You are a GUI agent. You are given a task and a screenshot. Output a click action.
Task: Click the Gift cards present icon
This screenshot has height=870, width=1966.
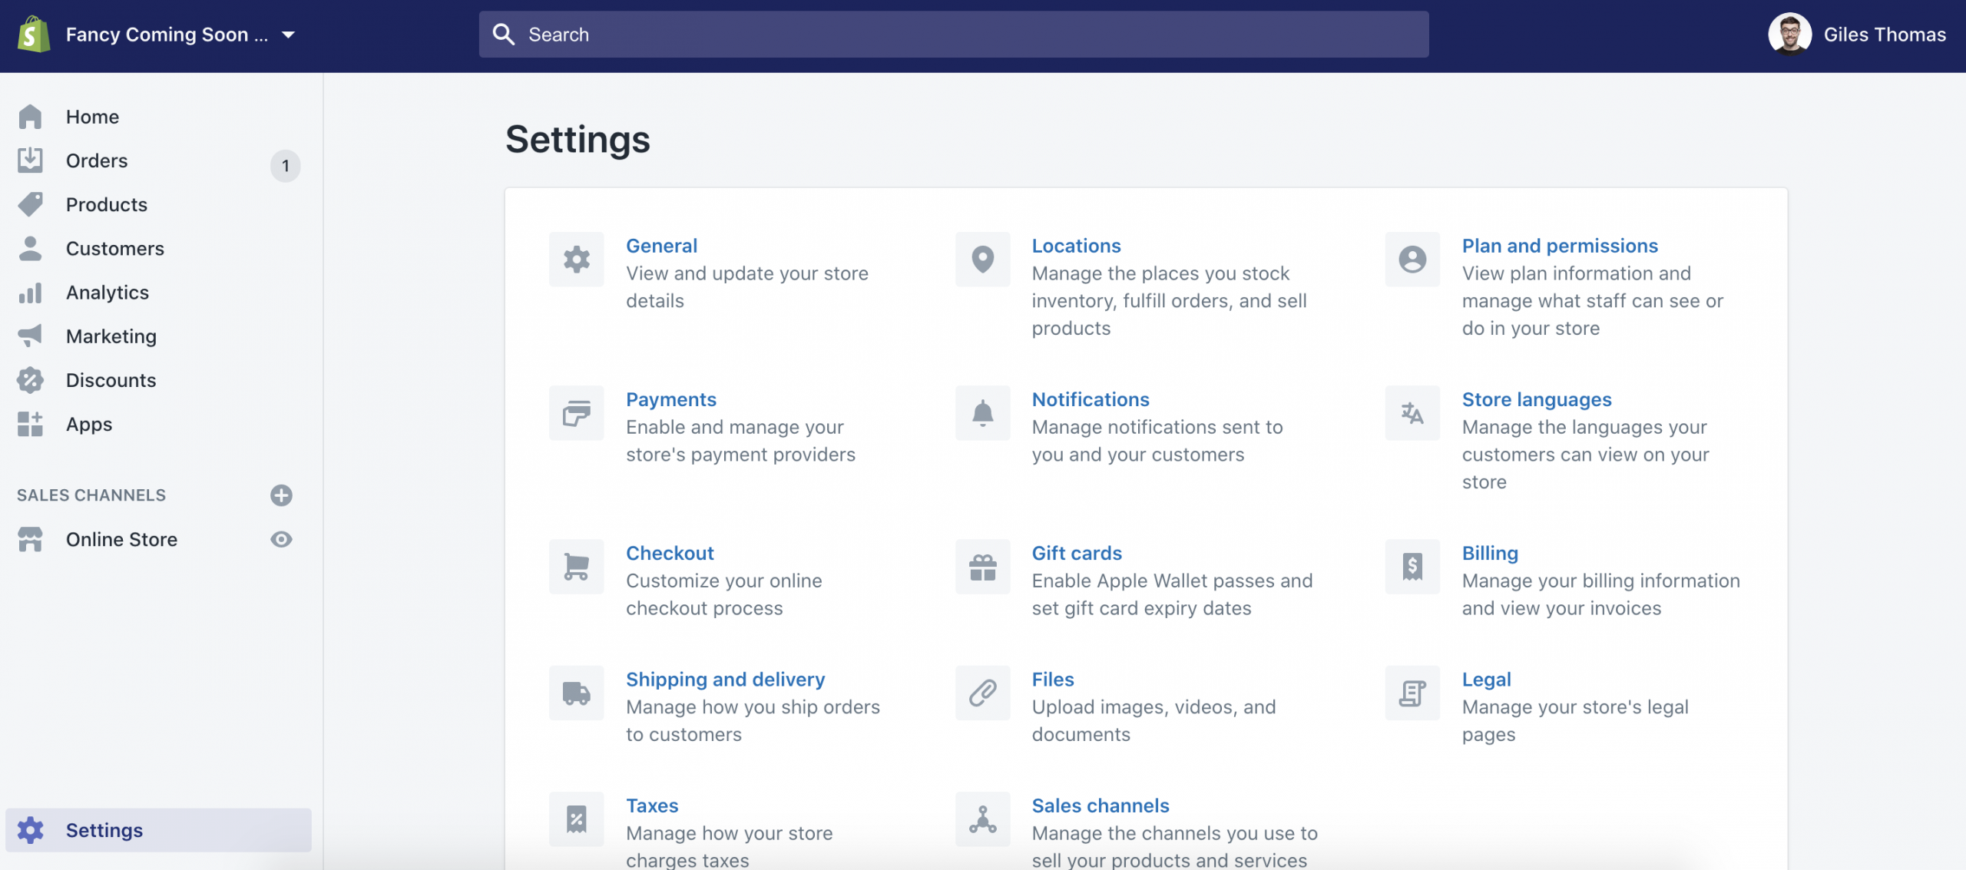(x=982, y=567)
